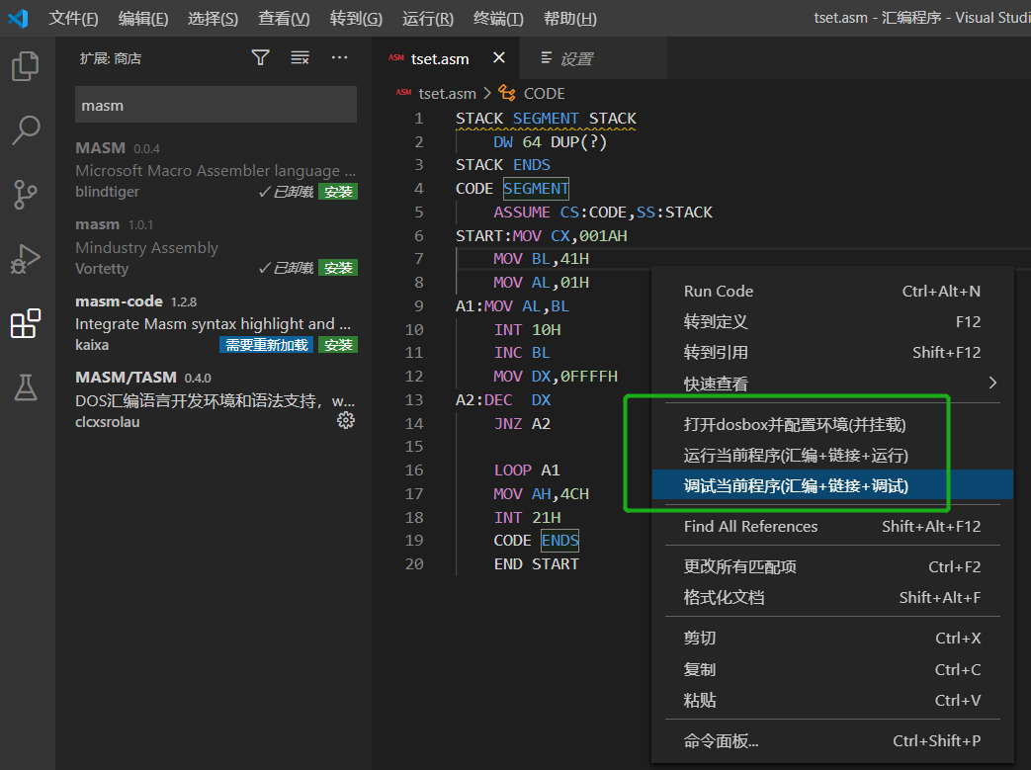This screenshot has width=1031, height=770.
Task: Click the MOV DX,0FFFFH code line
Action: pos(556,376)
